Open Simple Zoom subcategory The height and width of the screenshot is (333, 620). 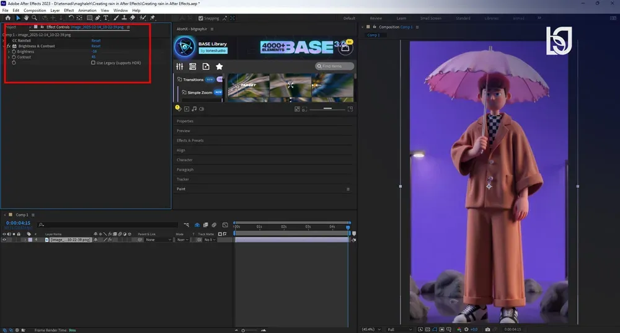pos(200,92)
